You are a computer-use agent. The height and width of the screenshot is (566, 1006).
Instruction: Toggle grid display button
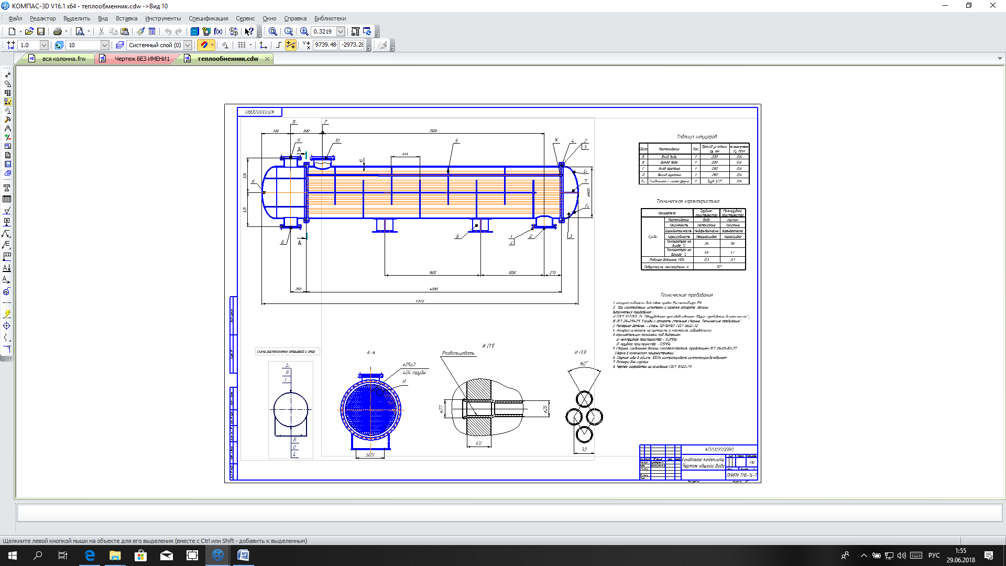[242, 45]
